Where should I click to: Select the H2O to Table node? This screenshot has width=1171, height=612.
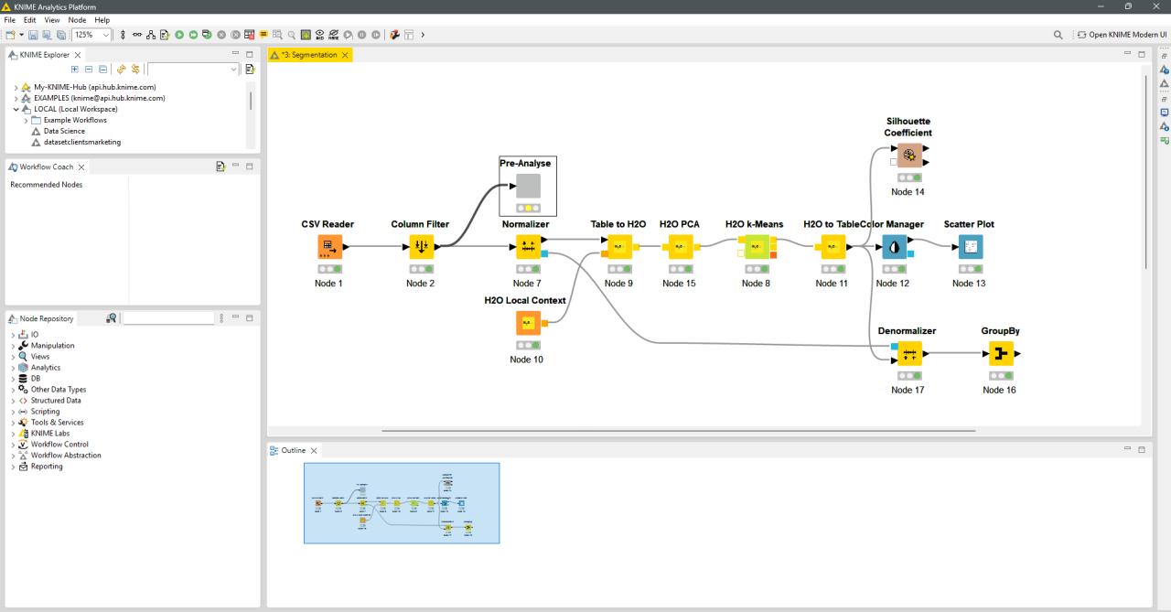pos(832,247)
